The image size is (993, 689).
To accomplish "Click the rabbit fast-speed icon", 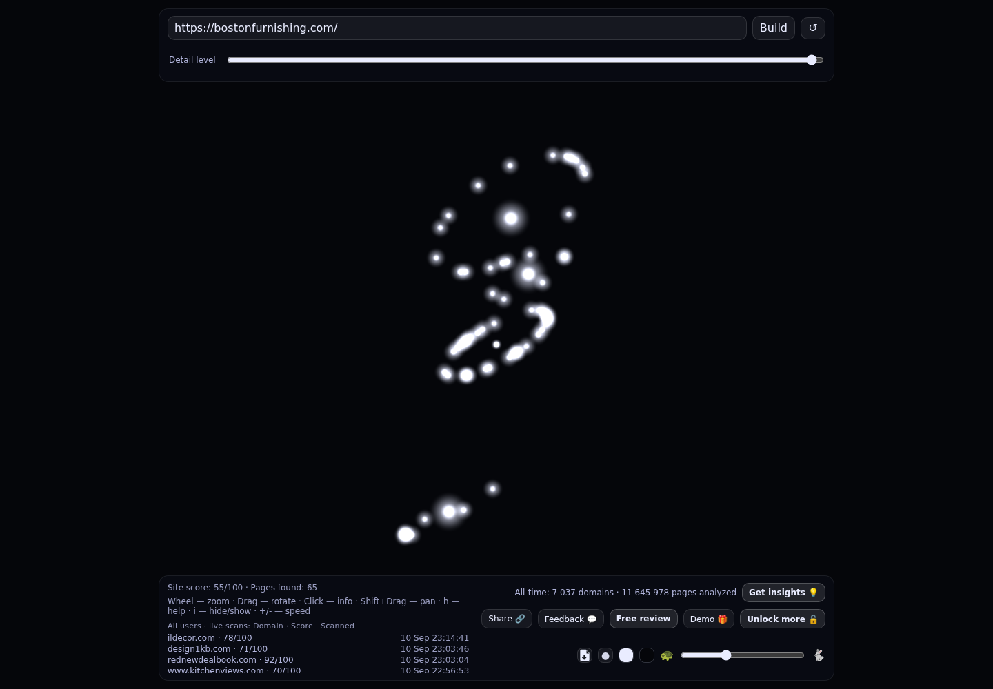I will tap(819, 655).
